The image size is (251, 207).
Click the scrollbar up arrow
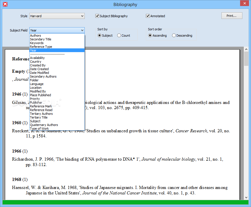pyautogui.click(x=246, y=49)
